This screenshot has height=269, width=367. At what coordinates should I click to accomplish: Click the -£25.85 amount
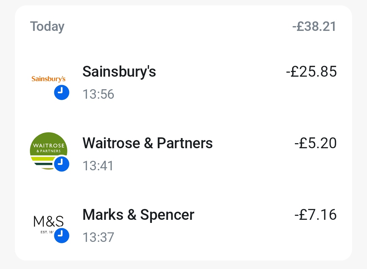311,72
